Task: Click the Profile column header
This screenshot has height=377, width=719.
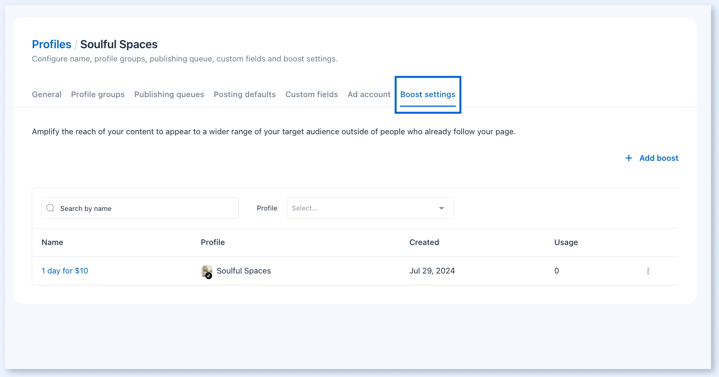Action: pyautogui.click(x=213, y=242)
